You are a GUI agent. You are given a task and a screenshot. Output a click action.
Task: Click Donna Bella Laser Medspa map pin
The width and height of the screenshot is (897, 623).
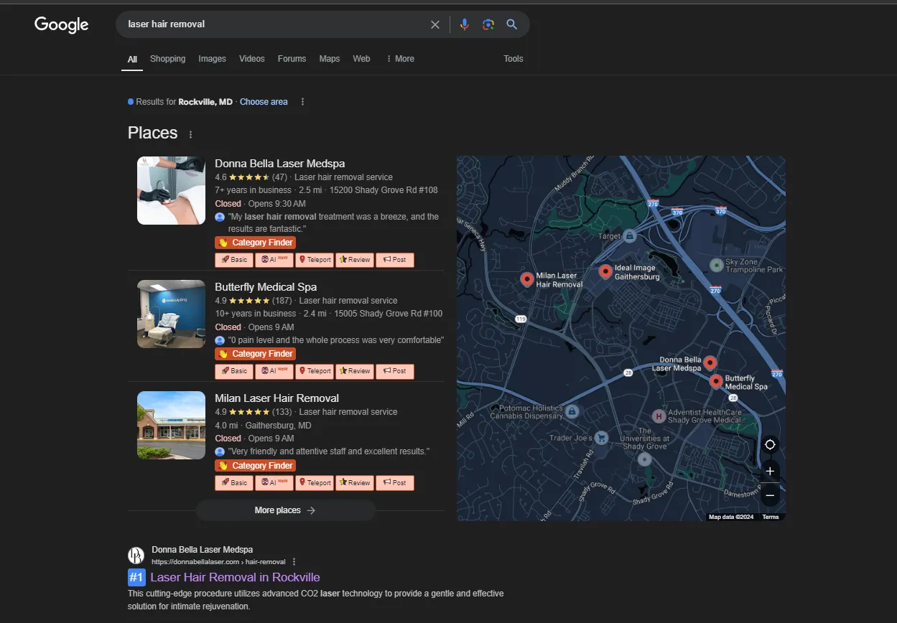710,363
